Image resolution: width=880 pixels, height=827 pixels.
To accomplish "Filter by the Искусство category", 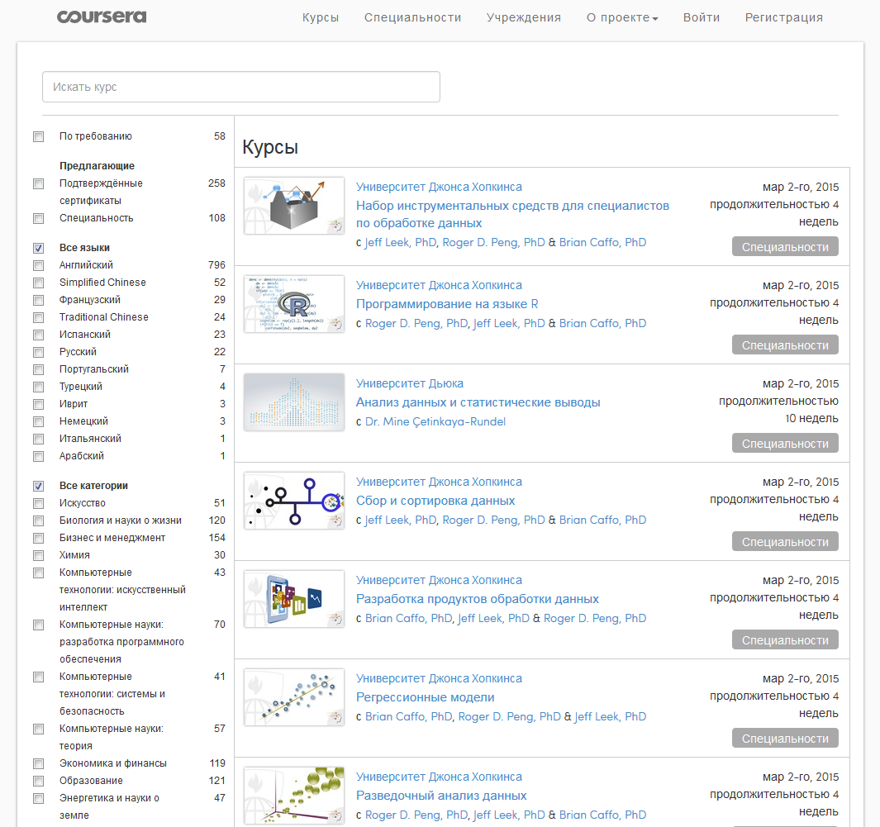I will pos(39,504).
